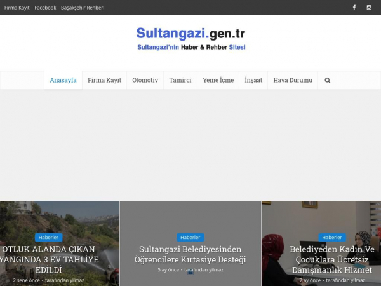Viewport: 381px width, 286px height.
Task: Open the Otomotiv menu item
Action: coord(145,80)
